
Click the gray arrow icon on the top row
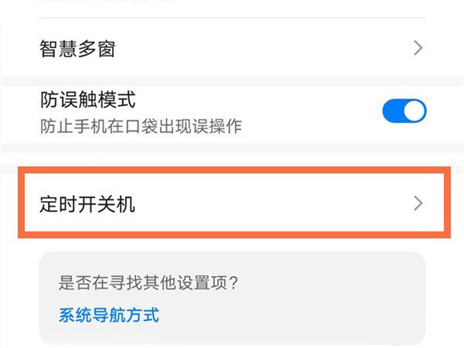pos(418,49)
